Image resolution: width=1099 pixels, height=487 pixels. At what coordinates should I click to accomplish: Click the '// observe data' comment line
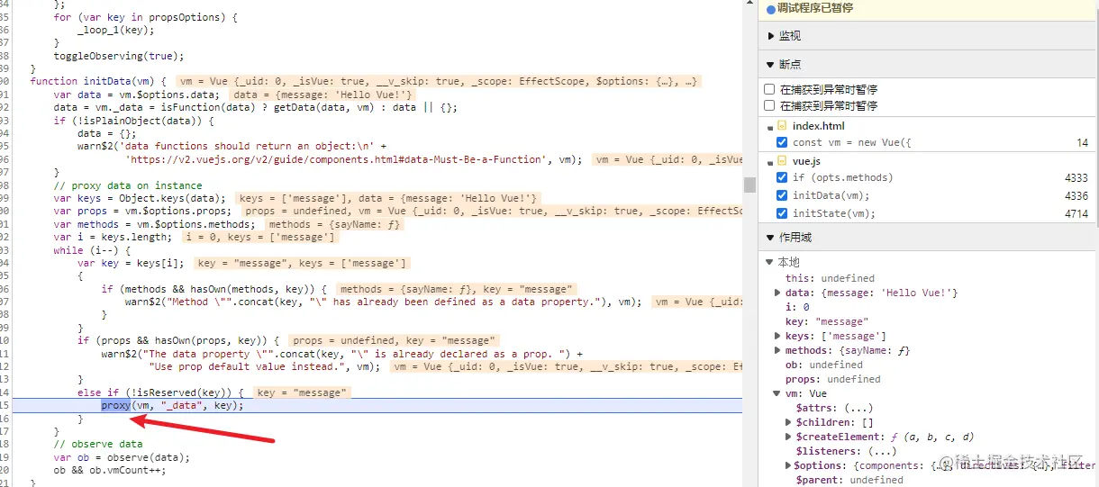98,444
